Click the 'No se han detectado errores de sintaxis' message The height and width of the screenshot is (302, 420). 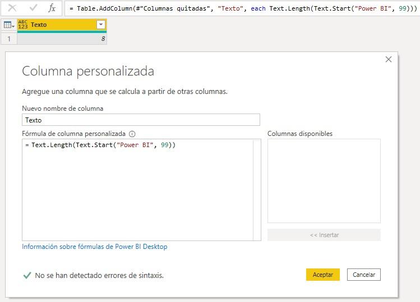tap(99, 275)
